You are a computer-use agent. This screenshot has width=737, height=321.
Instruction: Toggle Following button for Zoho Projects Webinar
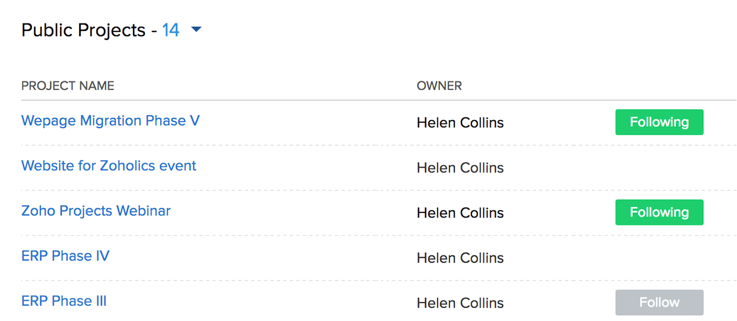pos(659,212)
